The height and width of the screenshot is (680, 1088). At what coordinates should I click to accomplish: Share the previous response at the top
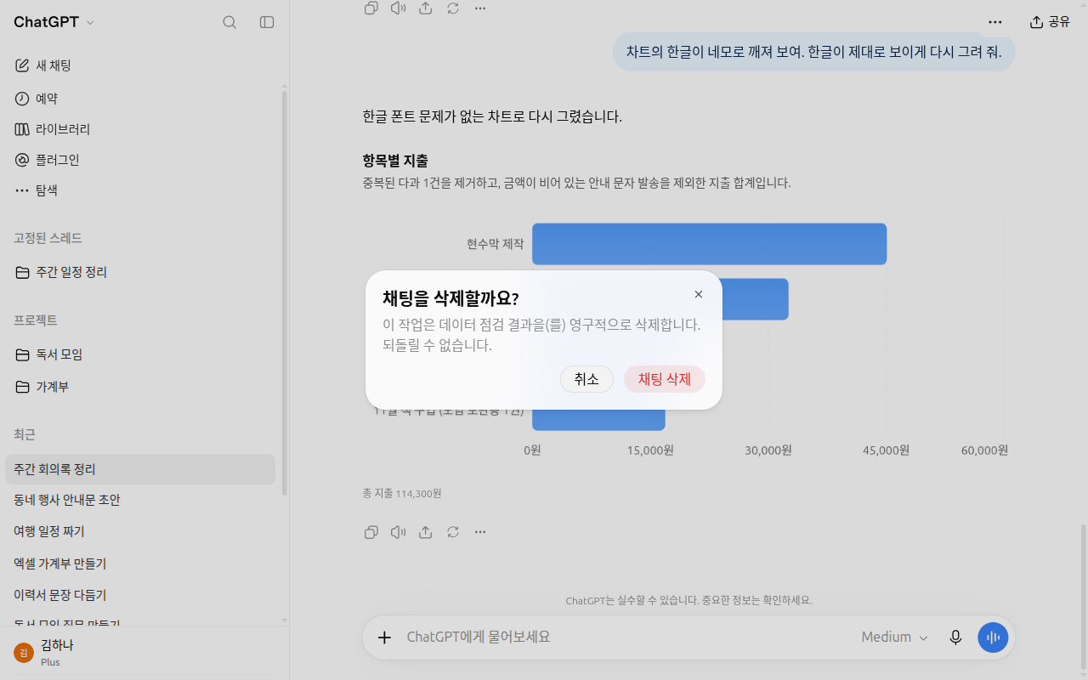[x=426, y=8]
